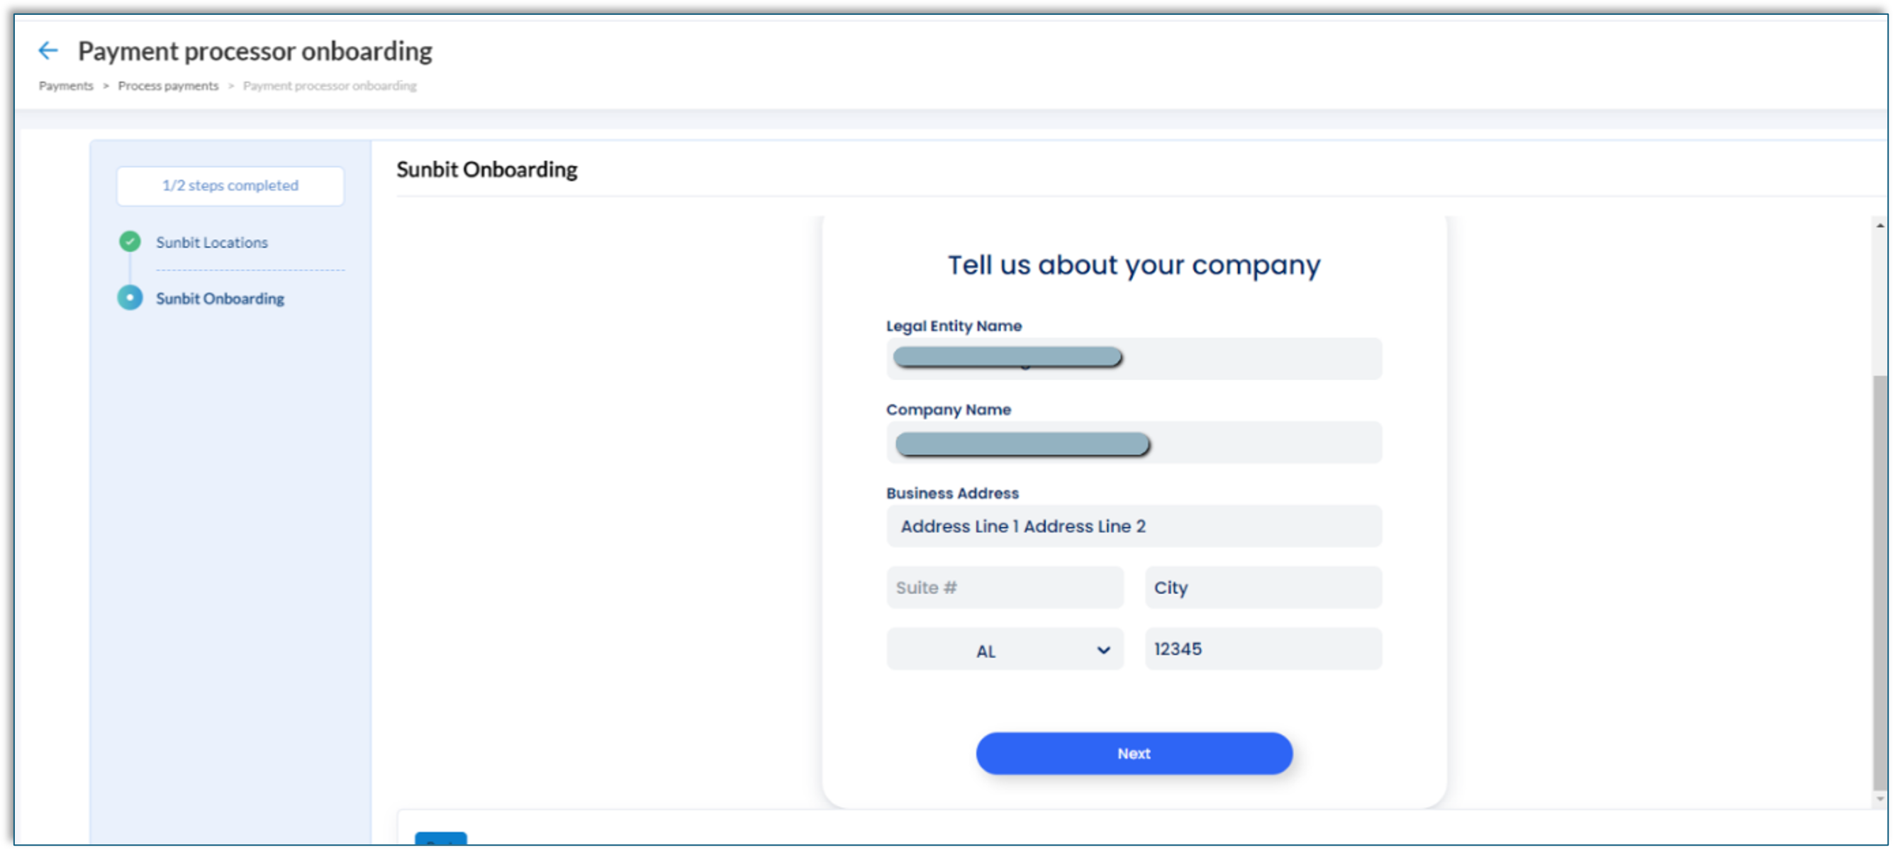Click the zip code field showing 12345

(1263, 649)
